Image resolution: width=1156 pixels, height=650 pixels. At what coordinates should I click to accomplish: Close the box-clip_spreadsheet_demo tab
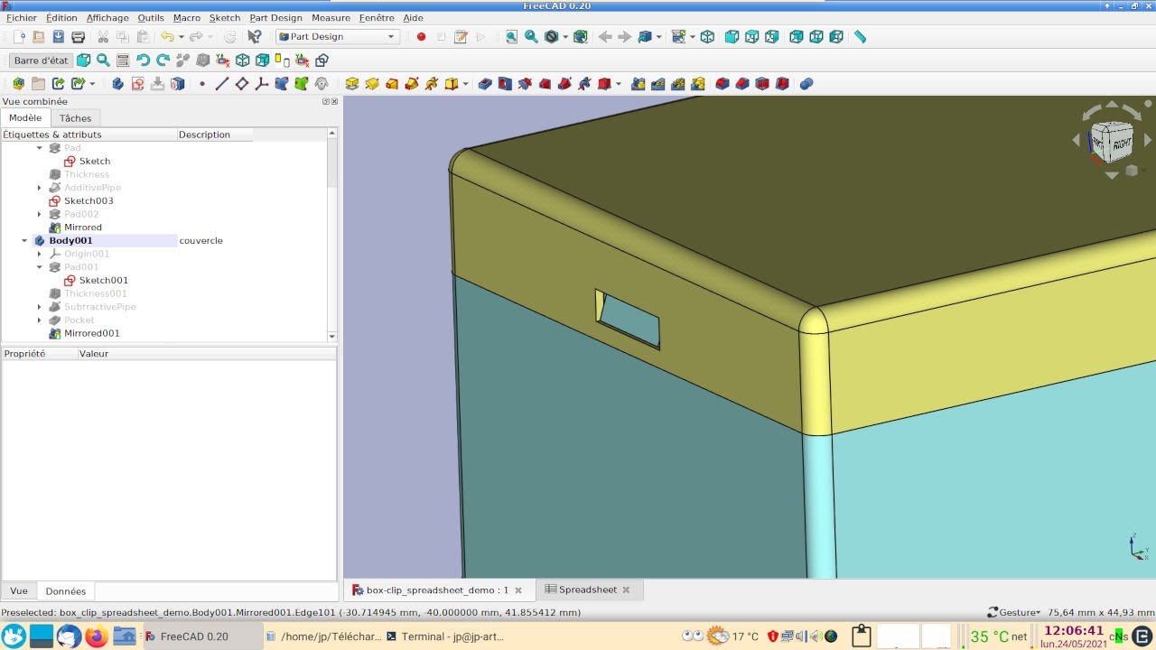[x=518, y=590]
